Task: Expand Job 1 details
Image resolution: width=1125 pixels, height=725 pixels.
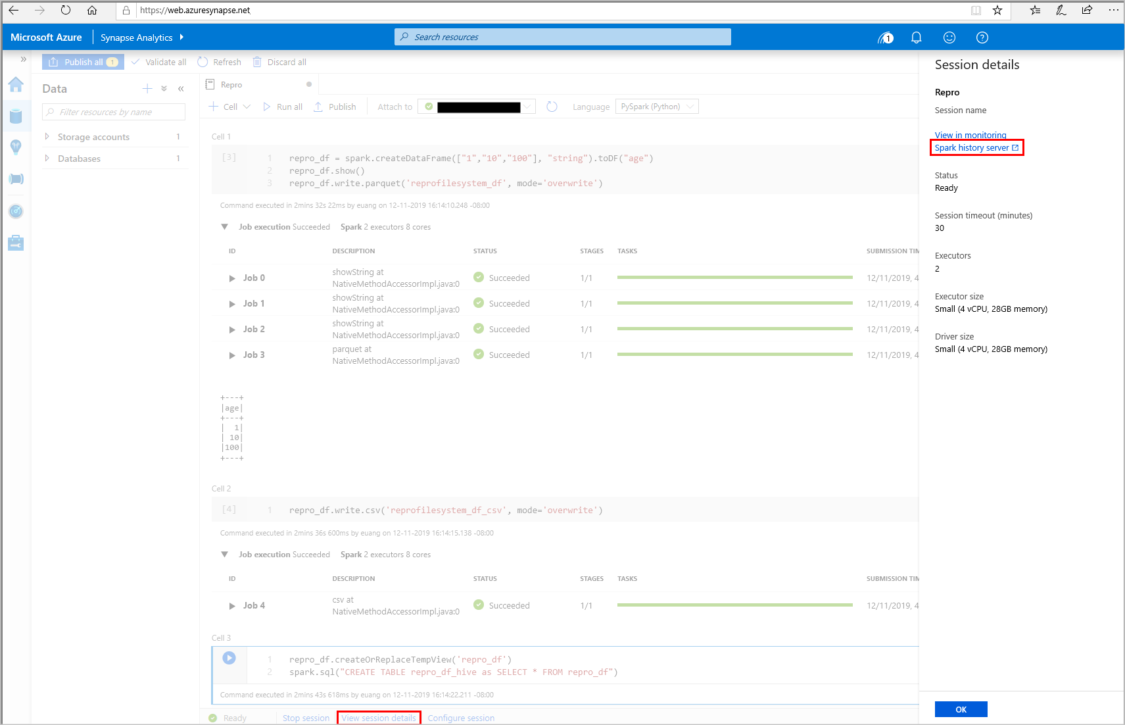Action: click(x=232, y=304)
